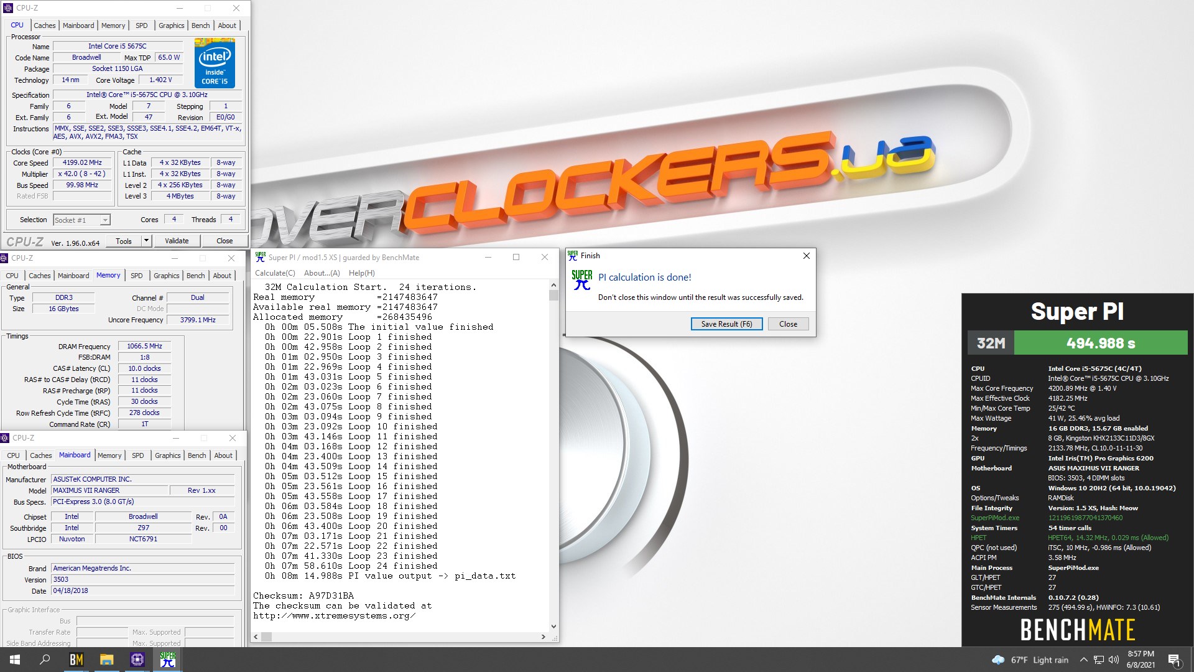Select SPD tab in Memory CPU-Z window

pos(137,276)
